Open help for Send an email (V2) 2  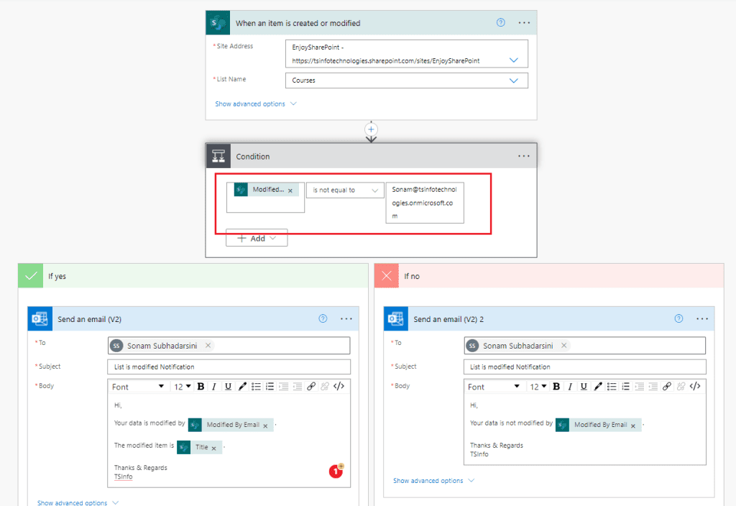[x=678, y=318]
